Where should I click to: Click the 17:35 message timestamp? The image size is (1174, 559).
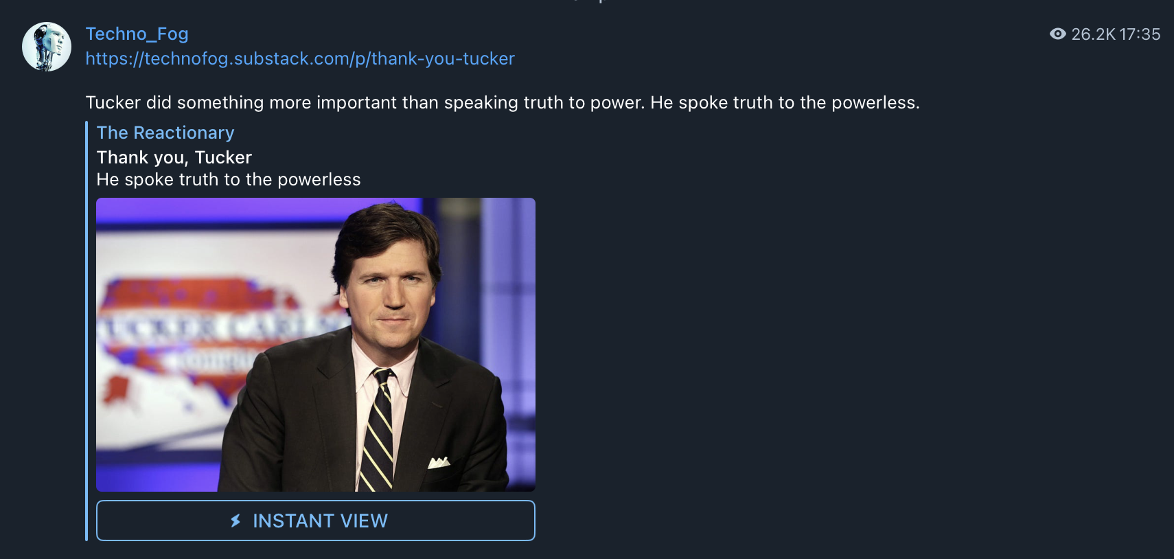(1140, 34)
